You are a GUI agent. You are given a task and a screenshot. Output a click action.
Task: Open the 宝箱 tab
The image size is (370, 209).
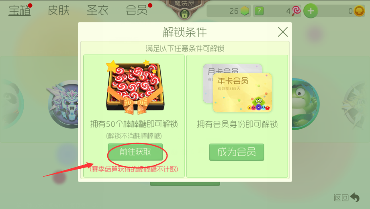(20, 10)
